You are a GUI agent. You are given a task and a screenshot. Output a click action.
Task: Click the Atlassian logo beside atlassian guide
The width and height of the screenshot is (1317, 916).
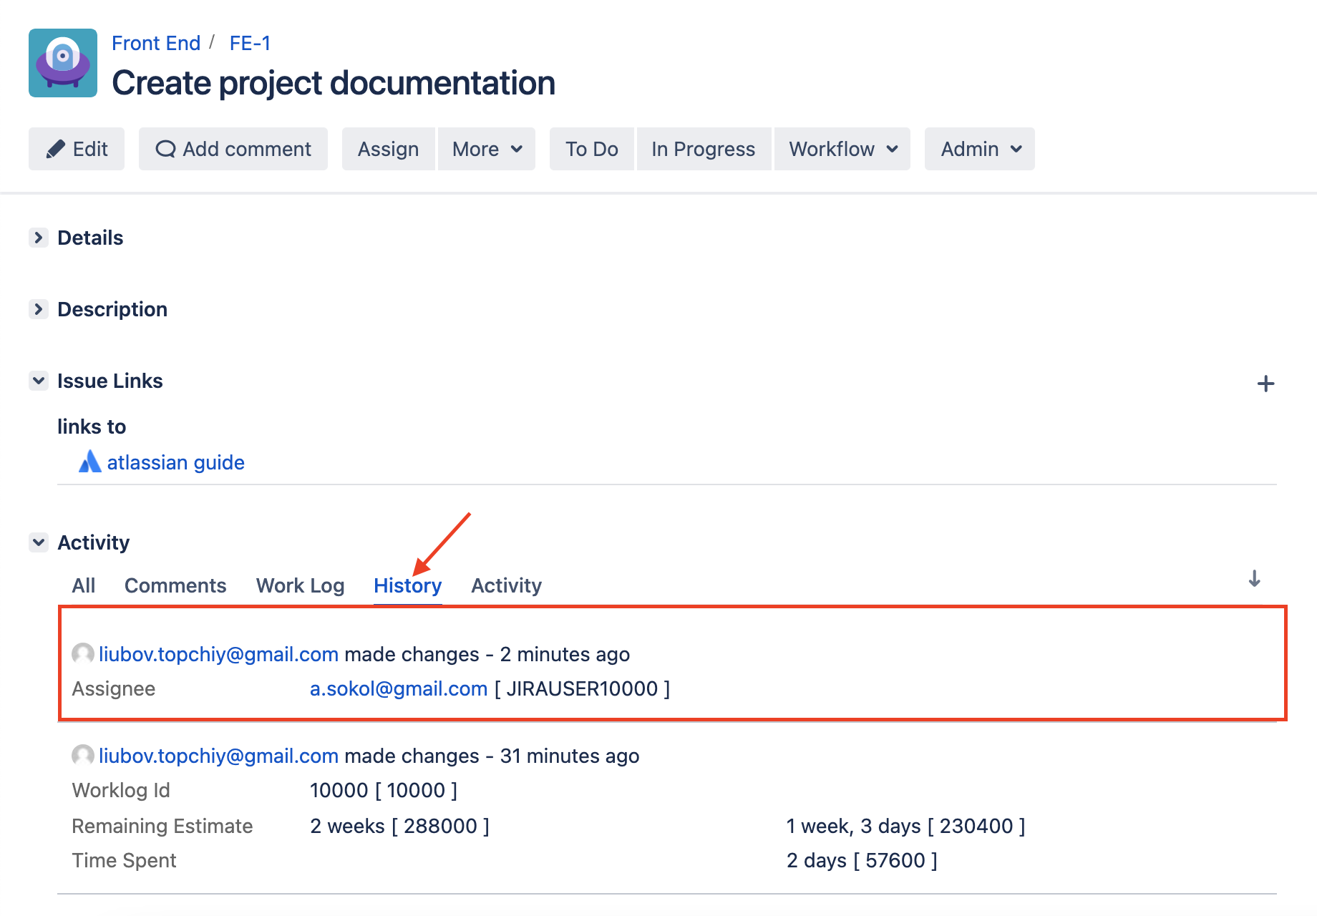tap(89, 462)
